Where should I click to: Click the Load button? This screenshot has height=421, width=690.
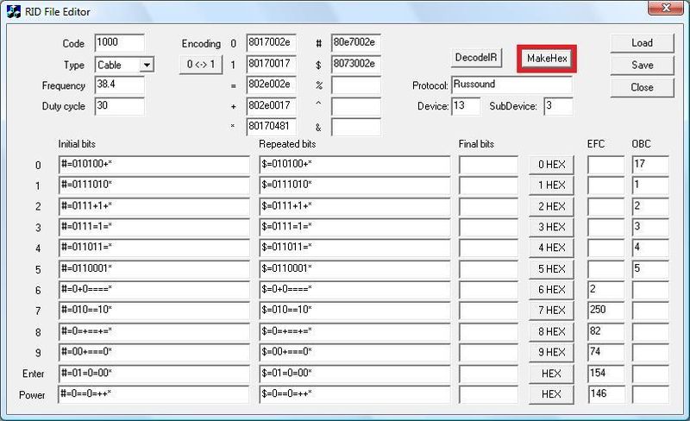pyautogui.click(x=641, y=42)
